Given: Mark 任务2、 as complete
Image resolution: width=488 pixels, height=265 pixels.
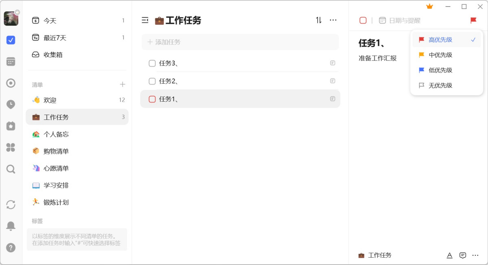Looking at the screenshot, I should pyautogui.click(x=152, y=81).
